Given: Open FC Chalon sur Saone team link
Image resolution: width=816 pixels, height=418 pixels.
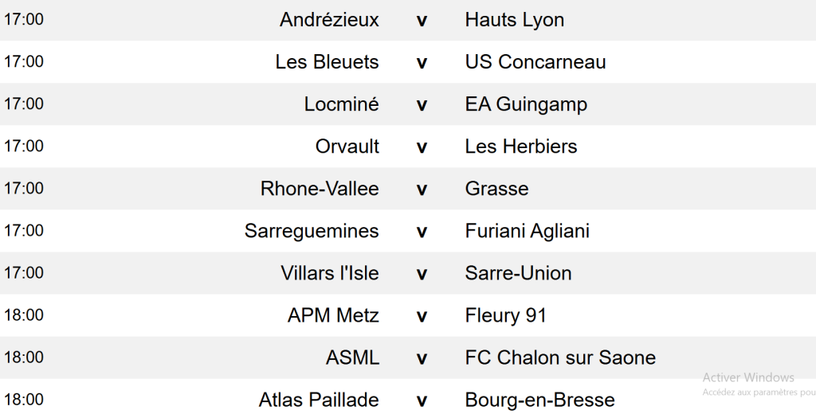Looking at the screenshot, I should click(560, 357).
